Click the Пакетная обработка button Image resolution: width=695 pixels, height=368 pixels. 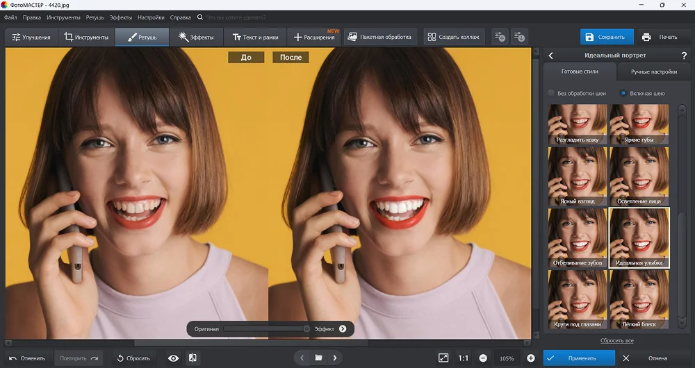(x=380, y=37)
